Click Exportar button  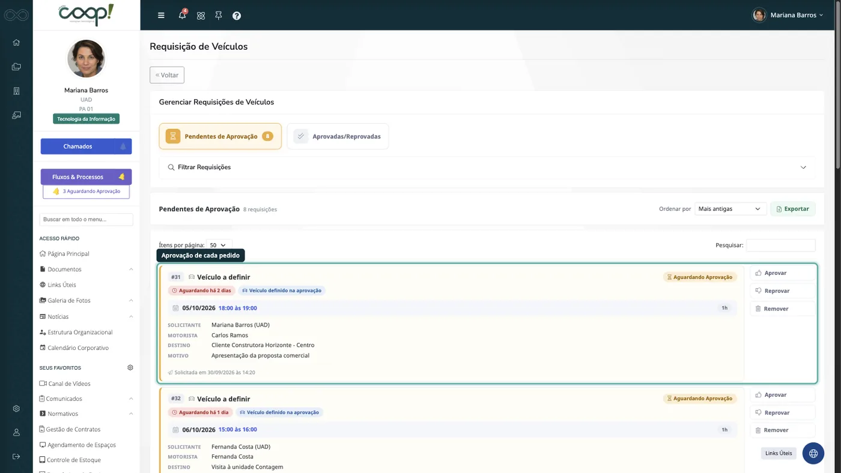[792, 209]
